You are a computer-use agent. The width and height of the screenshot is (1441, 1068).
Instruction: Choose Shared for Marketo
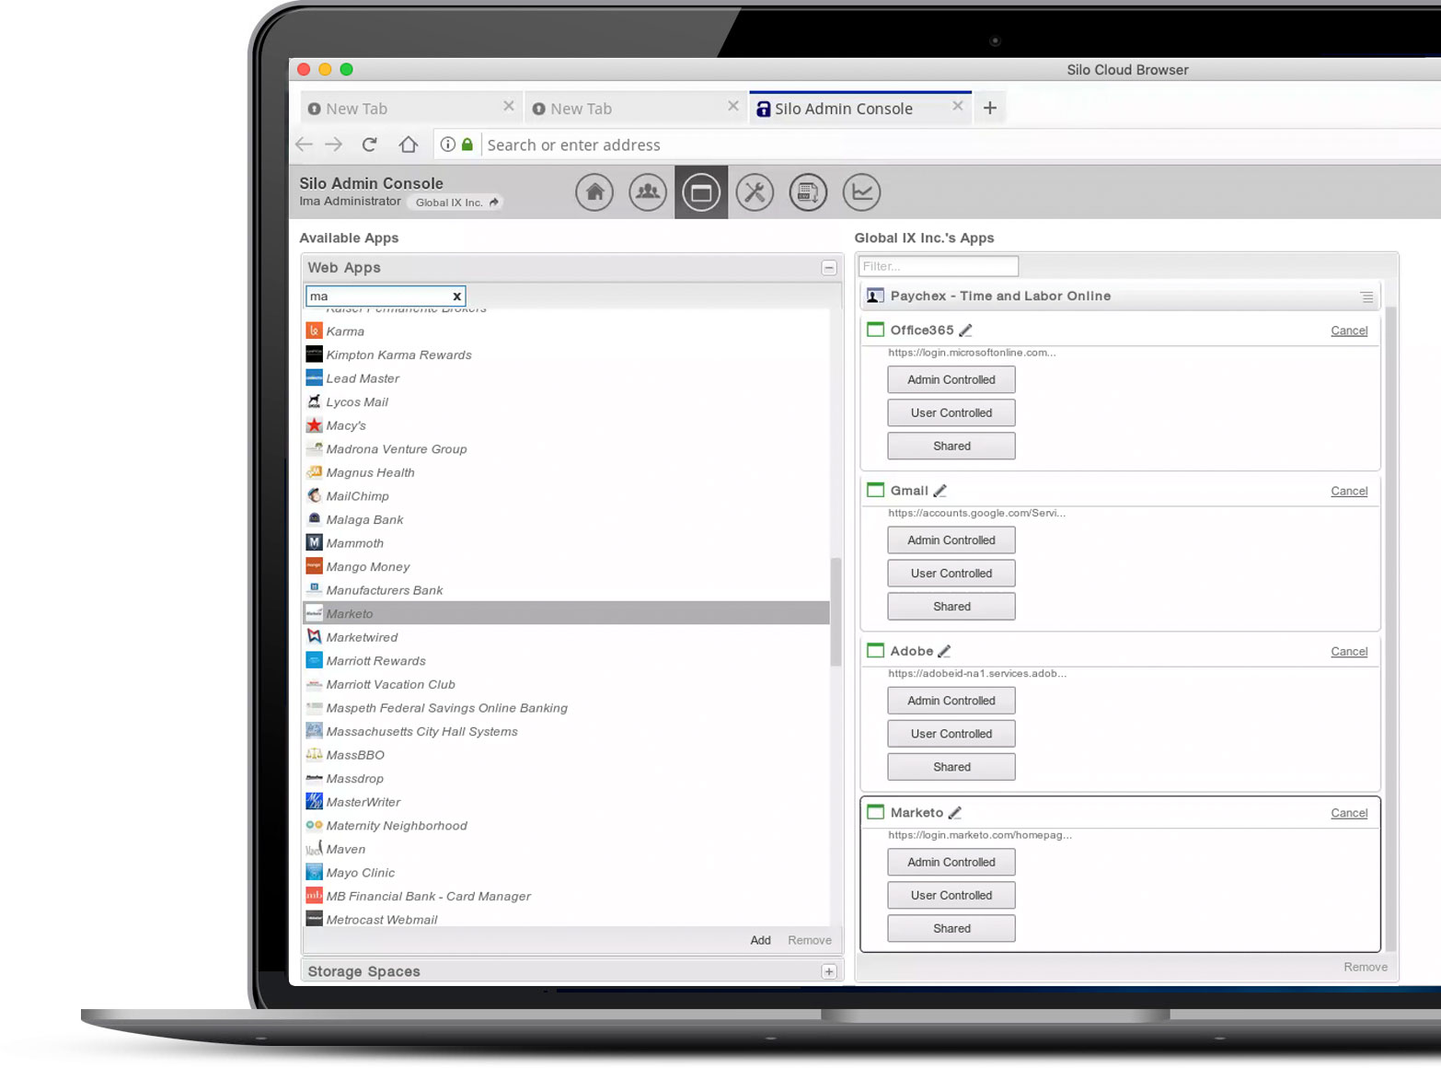click(951, 928)
